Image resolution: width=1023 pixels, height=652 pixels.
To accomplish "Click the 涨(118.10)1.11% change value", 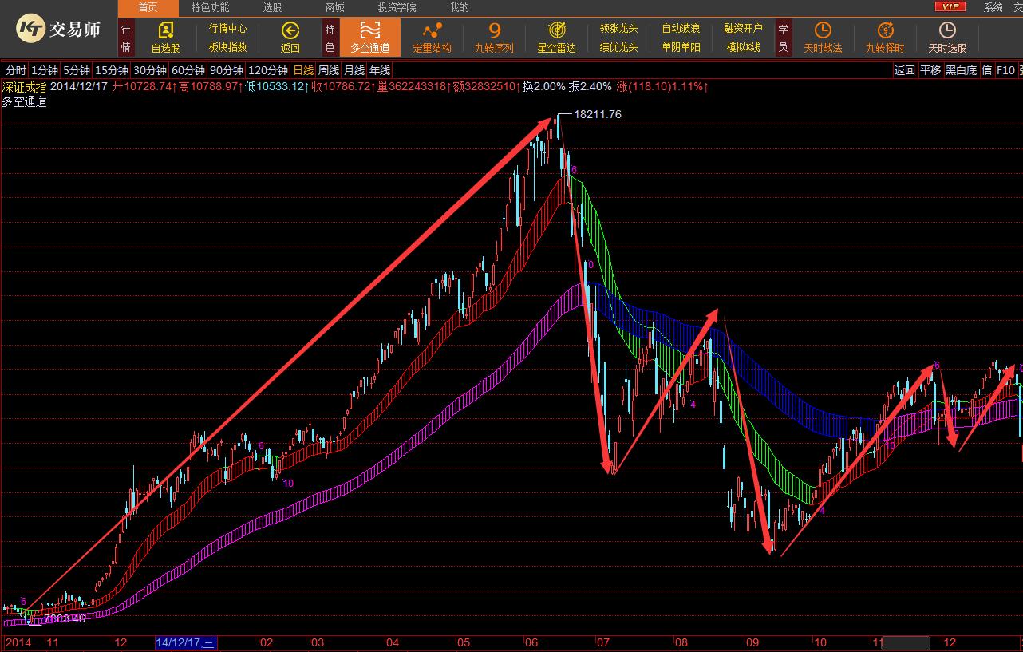I will 662,86.
